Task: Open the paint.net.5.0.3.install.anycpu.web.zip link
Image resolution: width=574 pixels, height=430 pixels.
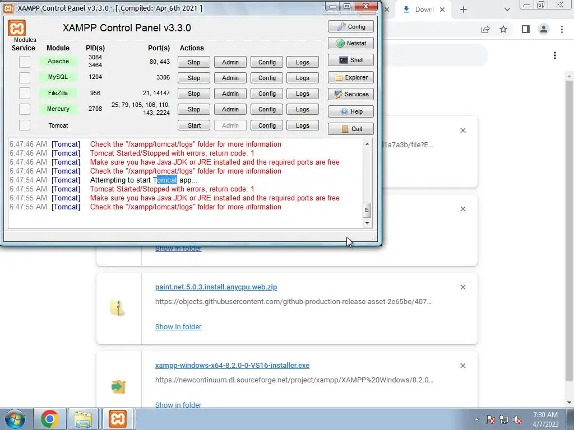Action: pos(216,287)
